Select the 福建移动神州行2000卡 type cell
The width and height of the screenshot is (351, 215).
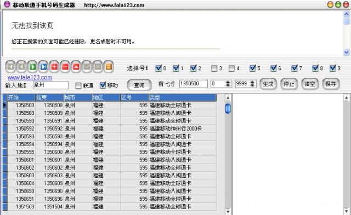pyautogui.click(x=183, y=129)
